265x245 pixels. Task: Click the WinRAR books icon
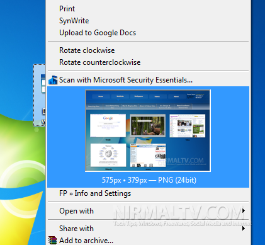[x=52, y=241]
